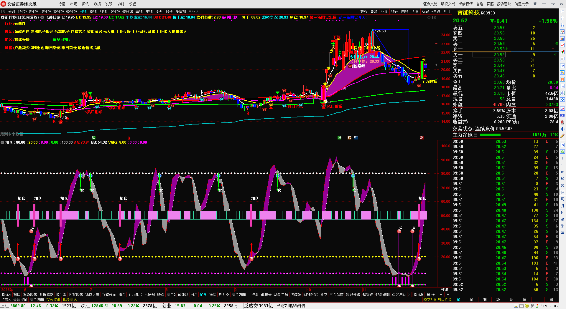This screenshot has height=309, width=566.
Task: Click the shirt skin icon in title bar
Action: [x=535, y=4]
